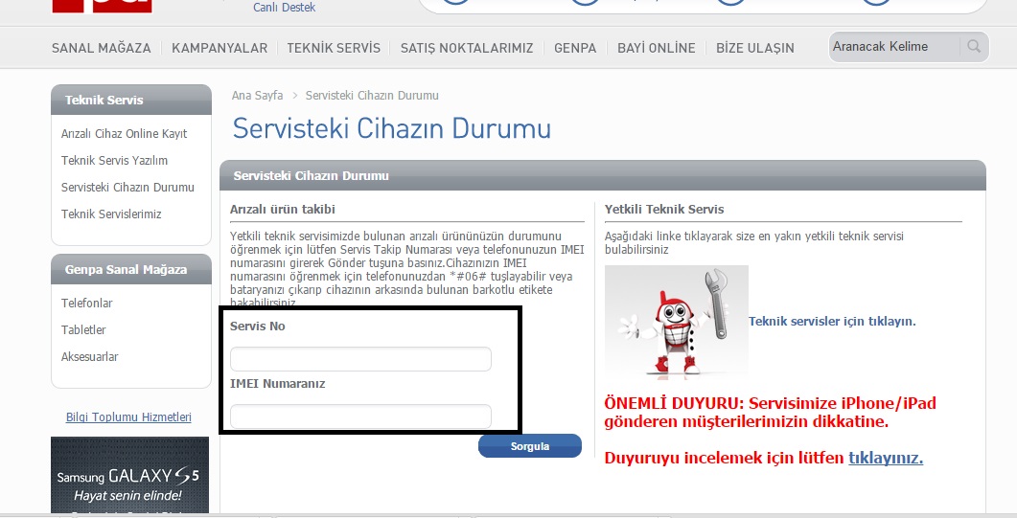Go to Ana Sayfa breadcrumb
Image resolution: width=1017 pixels, height=518 pixels.
[x=258, y=95]
